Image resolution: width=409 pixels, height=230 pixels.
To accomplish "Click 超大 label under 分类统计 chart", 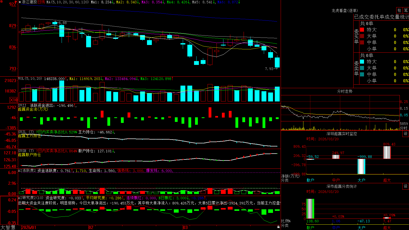I will click(x=387, y=227).
